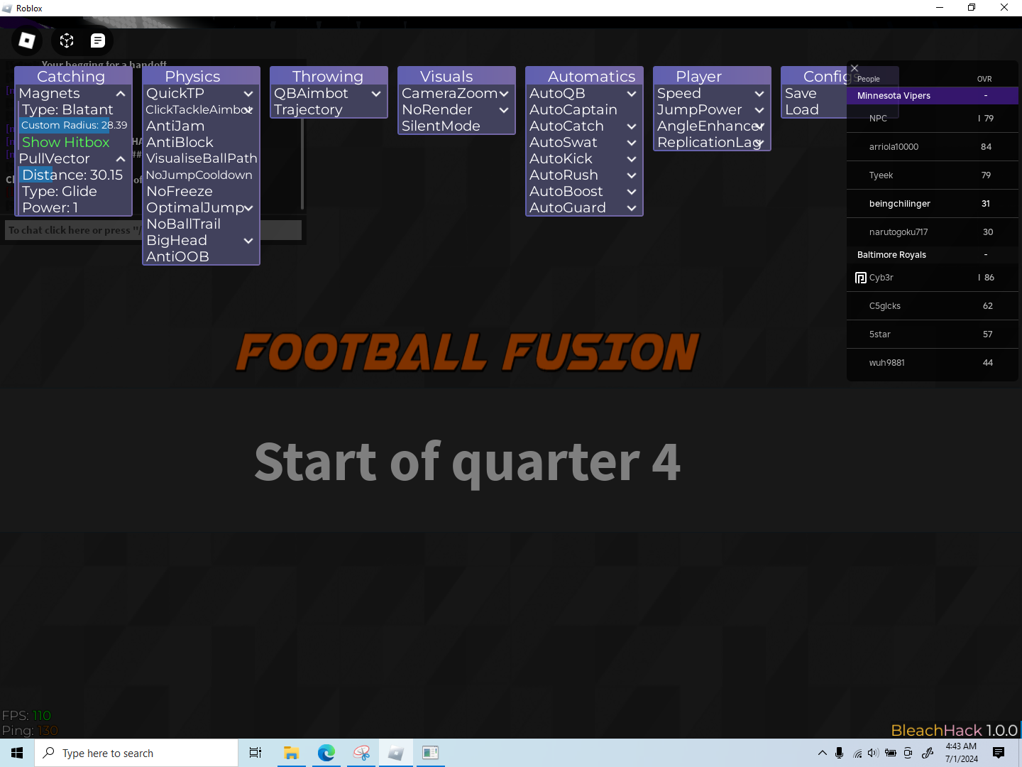
Task: Adjust the PullVector Distance slider
Action: coord(75,175)
